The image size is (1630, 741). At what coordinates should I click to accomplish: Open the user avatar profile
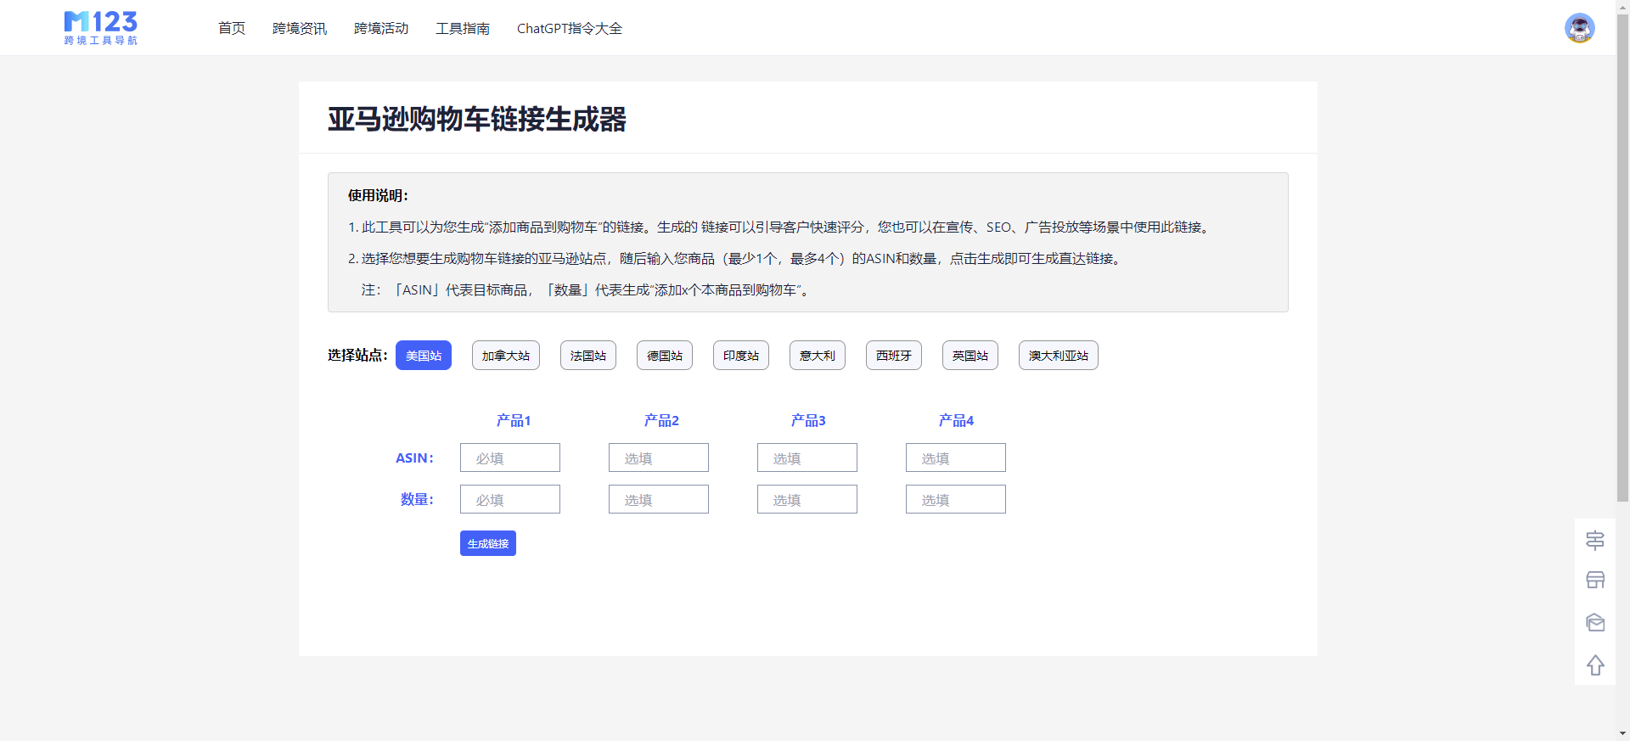1579,28
